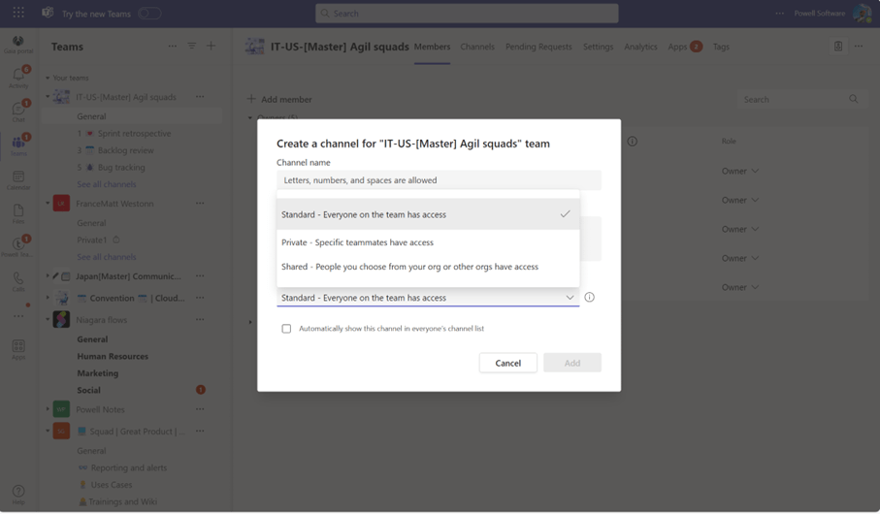Open Teams panel more options ellipsis

tap(173, 46)
